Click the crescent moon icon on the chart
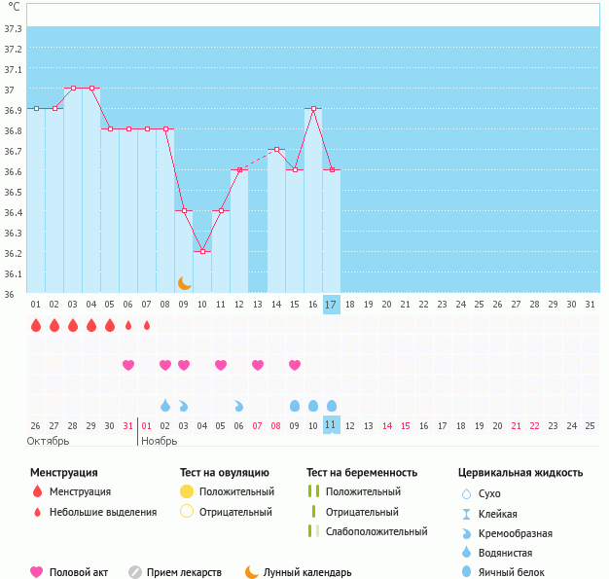Screen dimensions: 609x579 pyautogui.click(x=184, y=282)
